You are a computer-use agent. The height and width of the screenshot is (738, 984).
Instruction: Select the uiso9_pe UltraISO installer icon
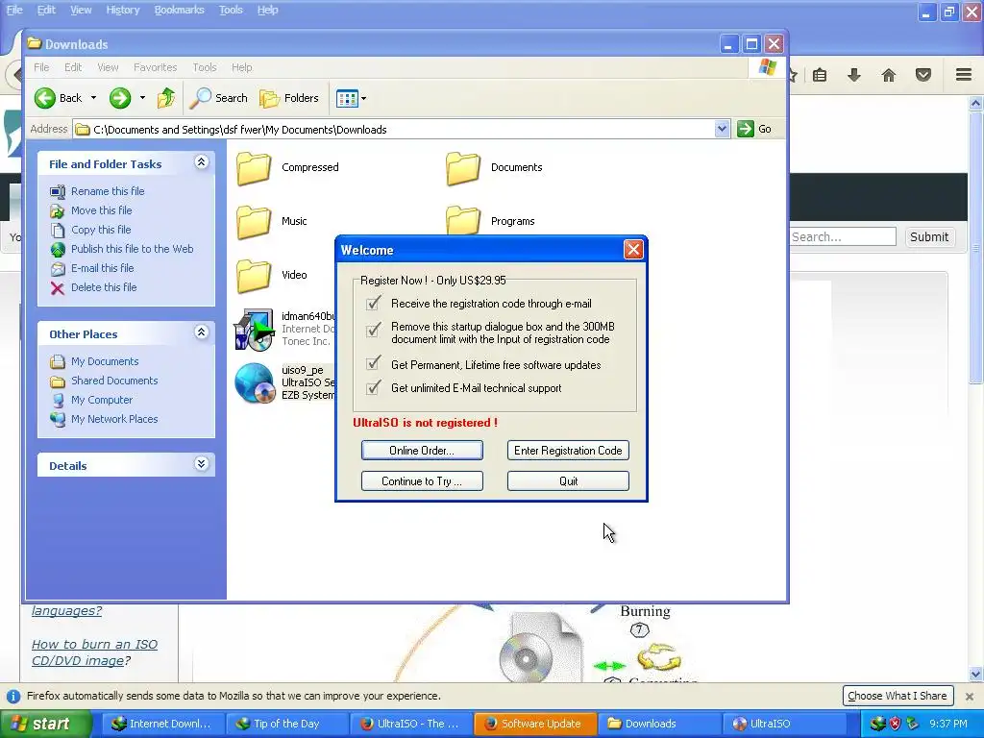pyautogui.click(x=254, y=382)
